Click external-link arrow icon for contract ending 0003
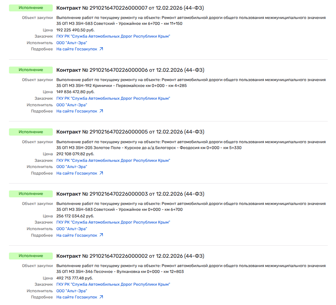The height and width of the screenshot is (305, 336). (x=101, y=235)
